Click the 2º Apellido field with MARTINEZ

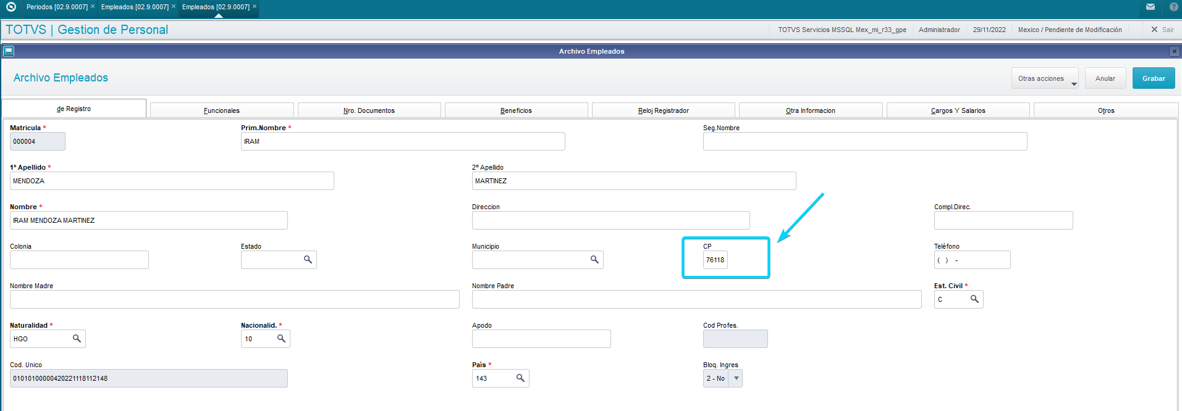(x=634, y=181)
